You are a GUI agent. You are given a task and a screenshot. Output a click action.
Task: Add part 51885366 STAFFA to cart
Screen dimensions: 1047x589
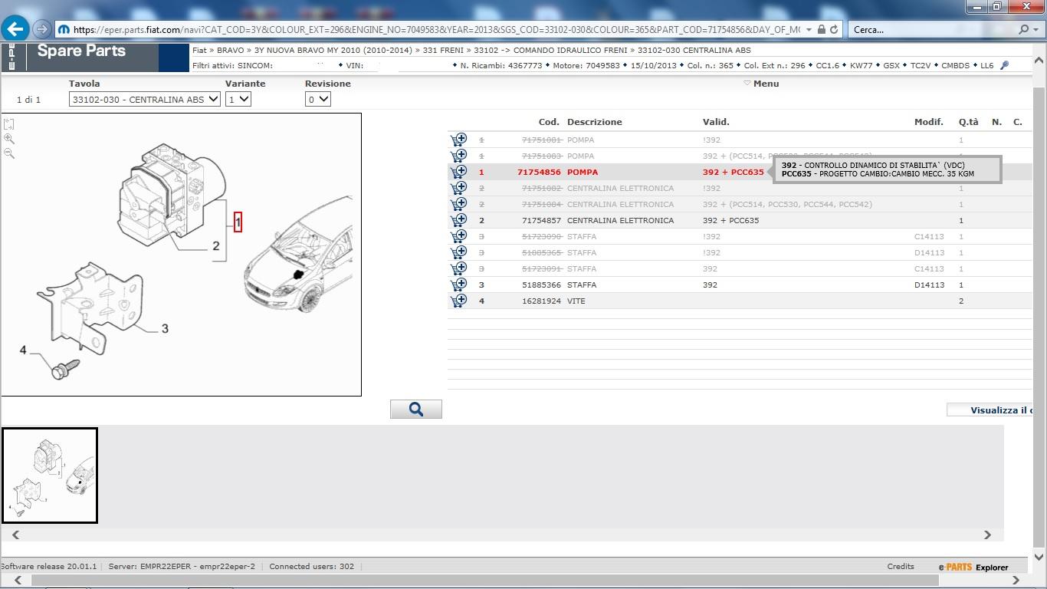[458, 284]
